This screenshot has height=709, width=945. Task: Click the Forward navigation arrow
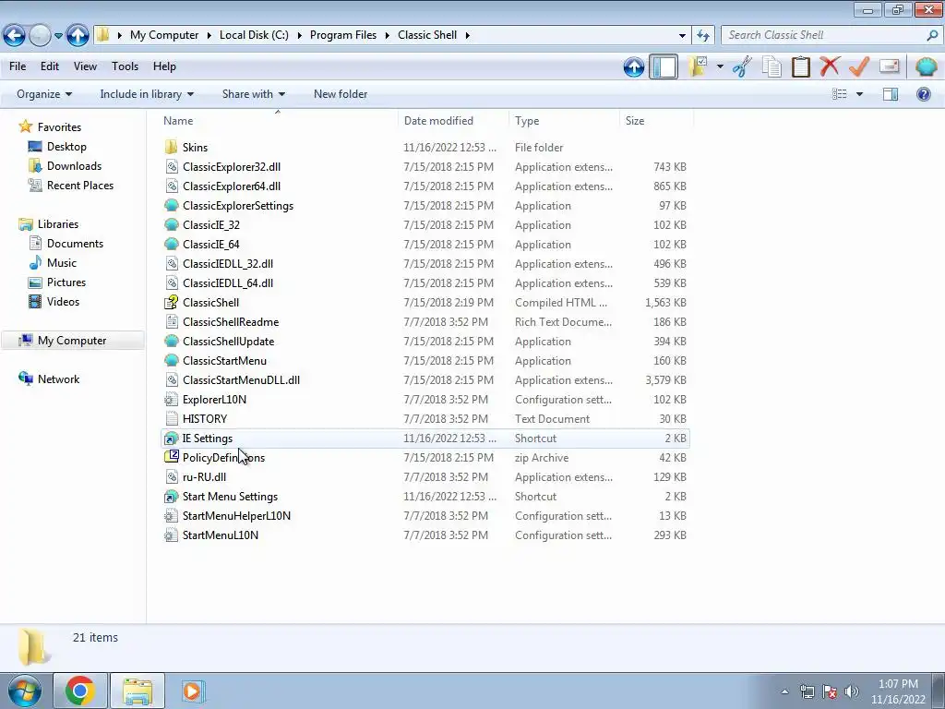tap(40, 36)
